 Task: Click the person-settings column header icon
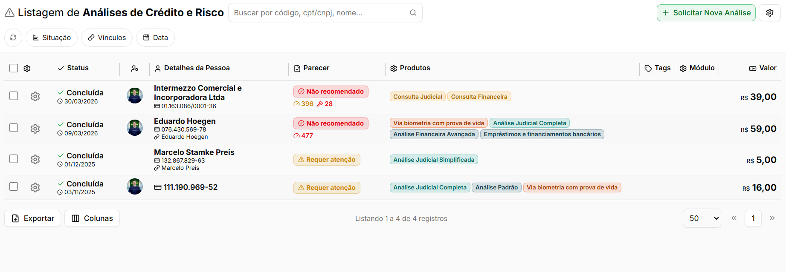click(135, 69)
